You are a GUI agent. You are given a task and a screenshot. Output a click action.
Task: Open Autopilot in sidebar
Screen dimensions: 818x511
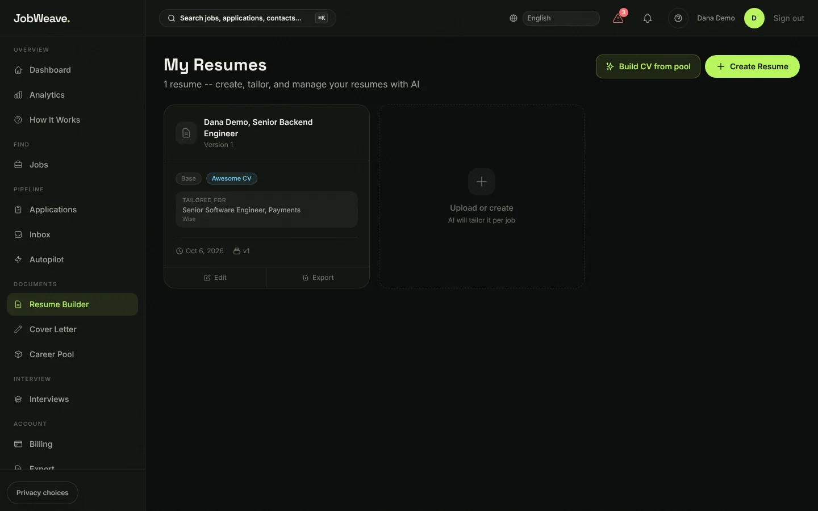[73, 259]
